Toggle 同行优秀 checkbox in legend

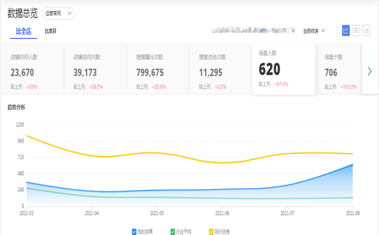click(212, 232)
